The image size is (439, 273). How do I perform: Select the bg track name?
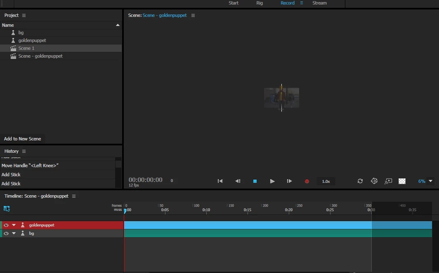pos(31,233)
